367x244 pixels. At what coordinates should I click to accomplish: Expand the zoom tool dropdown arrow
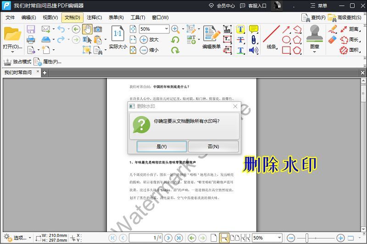pyautogui.click(x=183, y=29)
